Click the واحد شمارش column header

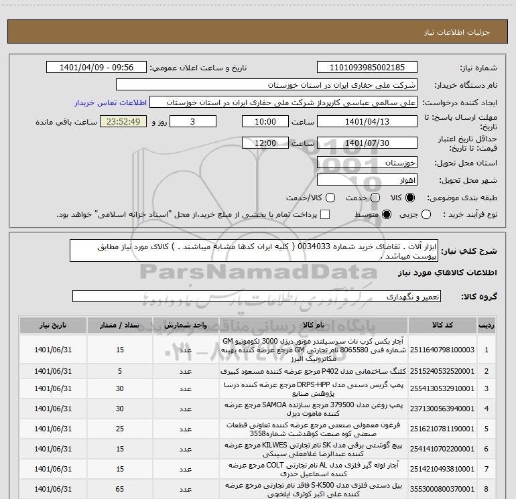[186, 325]
